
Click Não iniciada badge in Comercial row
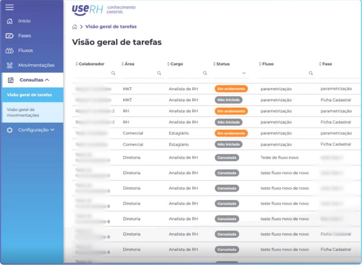pyautogui.click(x=229, y=145)
